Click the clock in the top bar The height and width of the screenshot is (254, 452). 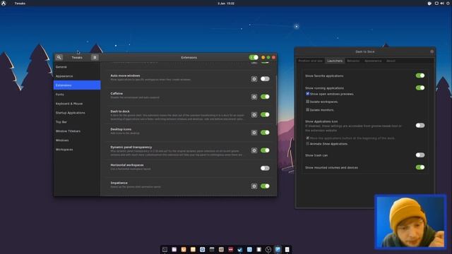pos(226,3)
